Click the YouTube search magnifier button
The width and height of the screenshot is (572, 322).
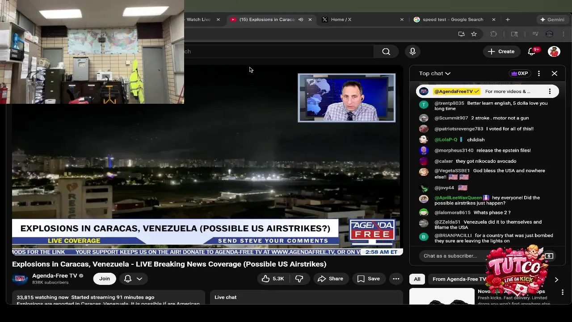[x=386, y=51]
